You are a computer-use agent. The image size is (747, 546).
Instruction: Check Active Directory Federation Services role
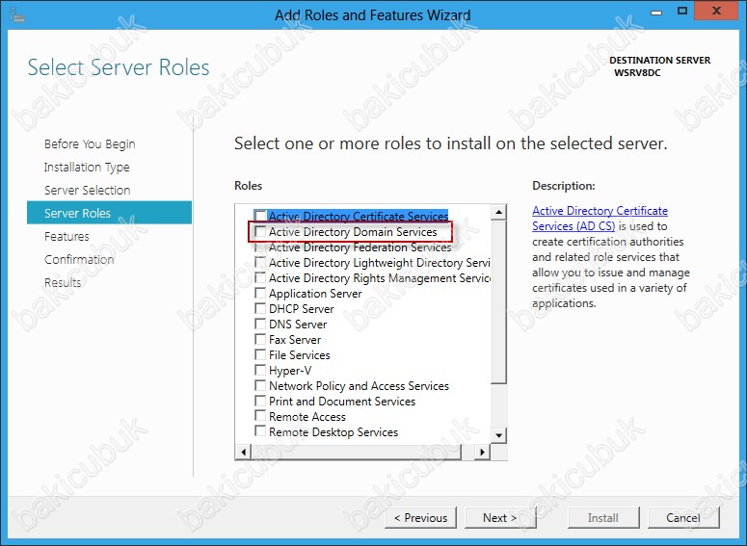260,247
